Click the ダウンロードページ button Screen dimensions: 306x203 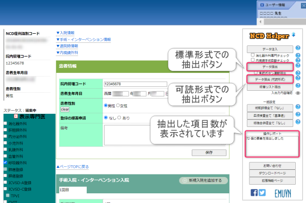[x=272, y=173]
